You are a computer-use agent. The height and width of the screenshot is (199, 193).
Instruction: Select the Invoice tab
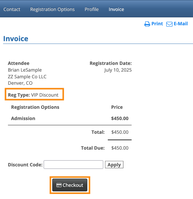click(116, 9)
